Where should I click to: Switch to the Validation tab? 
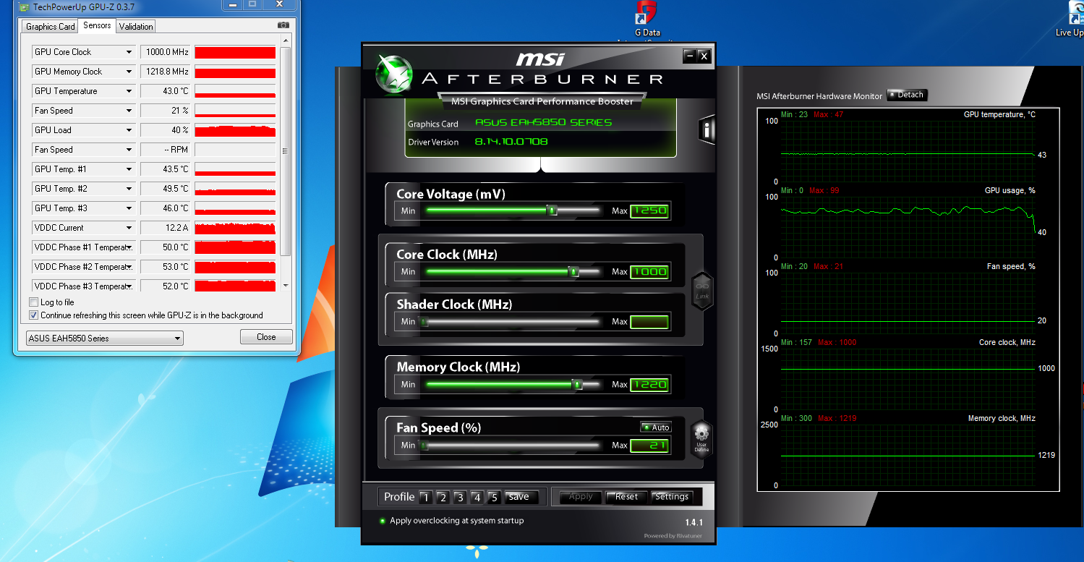136,27
